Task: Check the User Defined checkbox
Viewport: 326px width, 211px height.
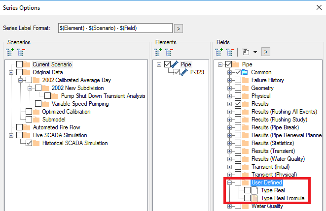Action: click(x=238, y=182)
